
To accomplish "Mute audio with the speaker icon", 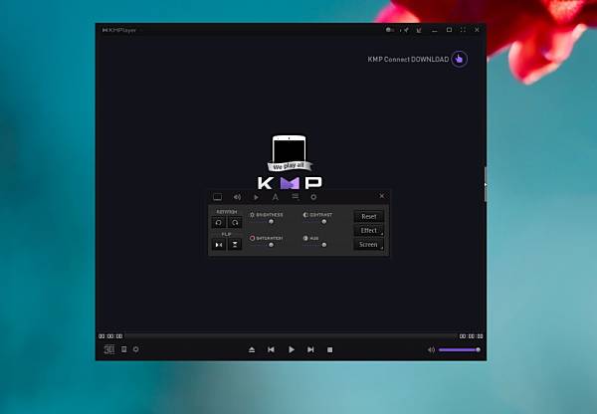I will coord(431,349).
